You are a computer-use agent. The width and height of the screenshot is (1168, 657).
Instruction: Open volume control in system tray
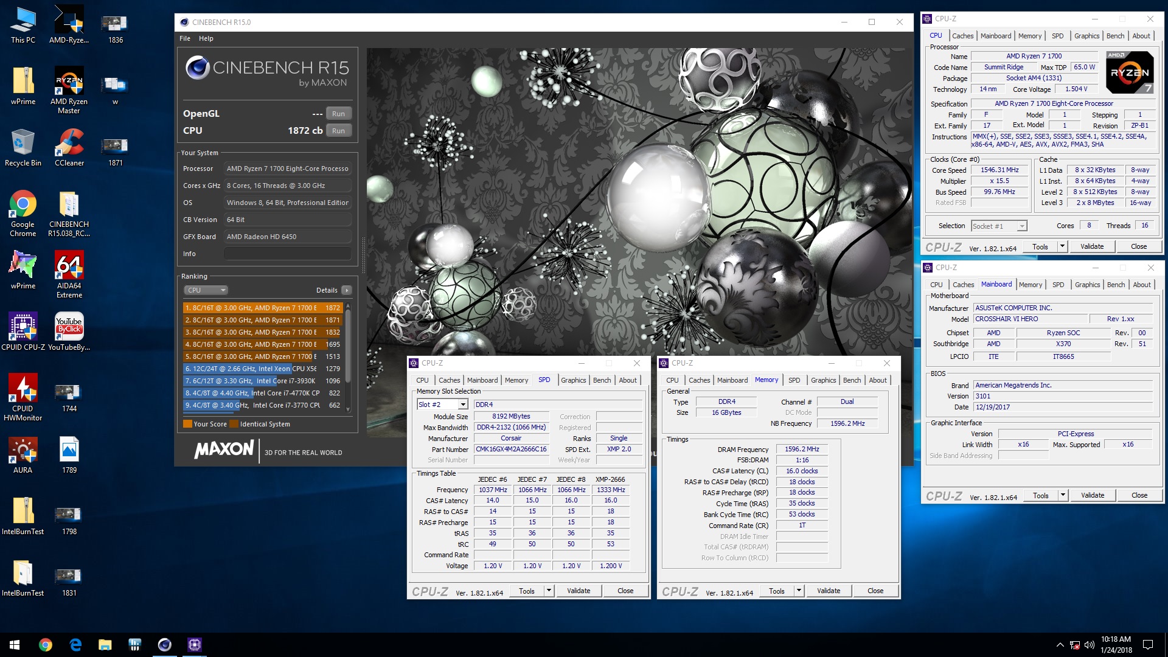tap(1089, 645)
